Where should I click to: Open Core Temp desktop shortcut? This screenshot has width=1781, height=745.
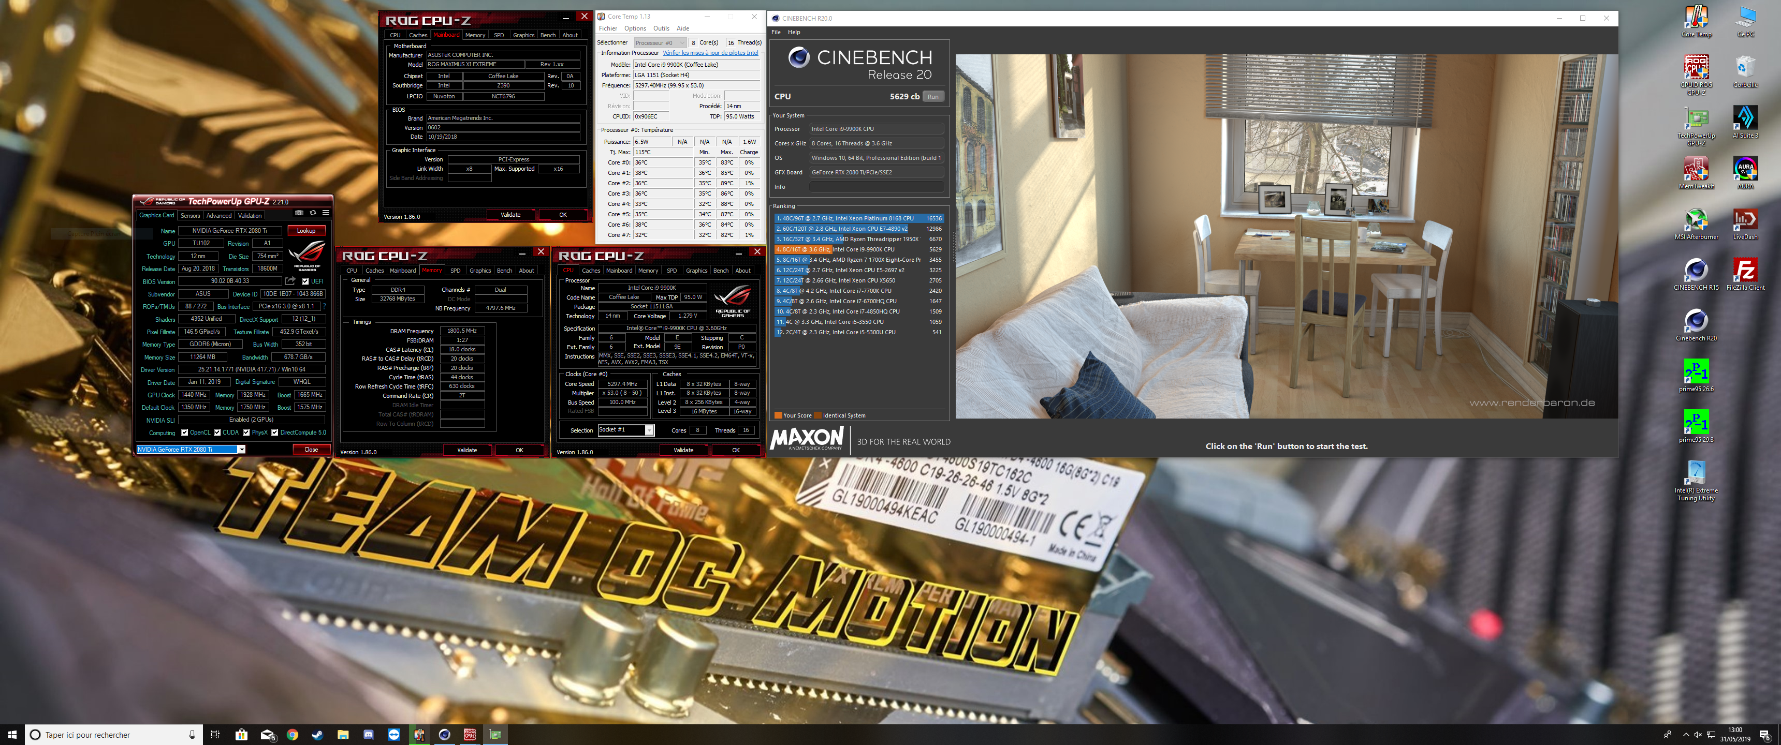[x=1696, y=21]
